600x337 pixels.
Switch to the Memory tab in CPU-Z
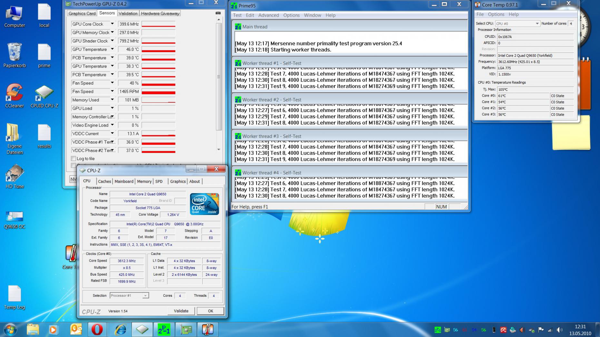point(144,182)
